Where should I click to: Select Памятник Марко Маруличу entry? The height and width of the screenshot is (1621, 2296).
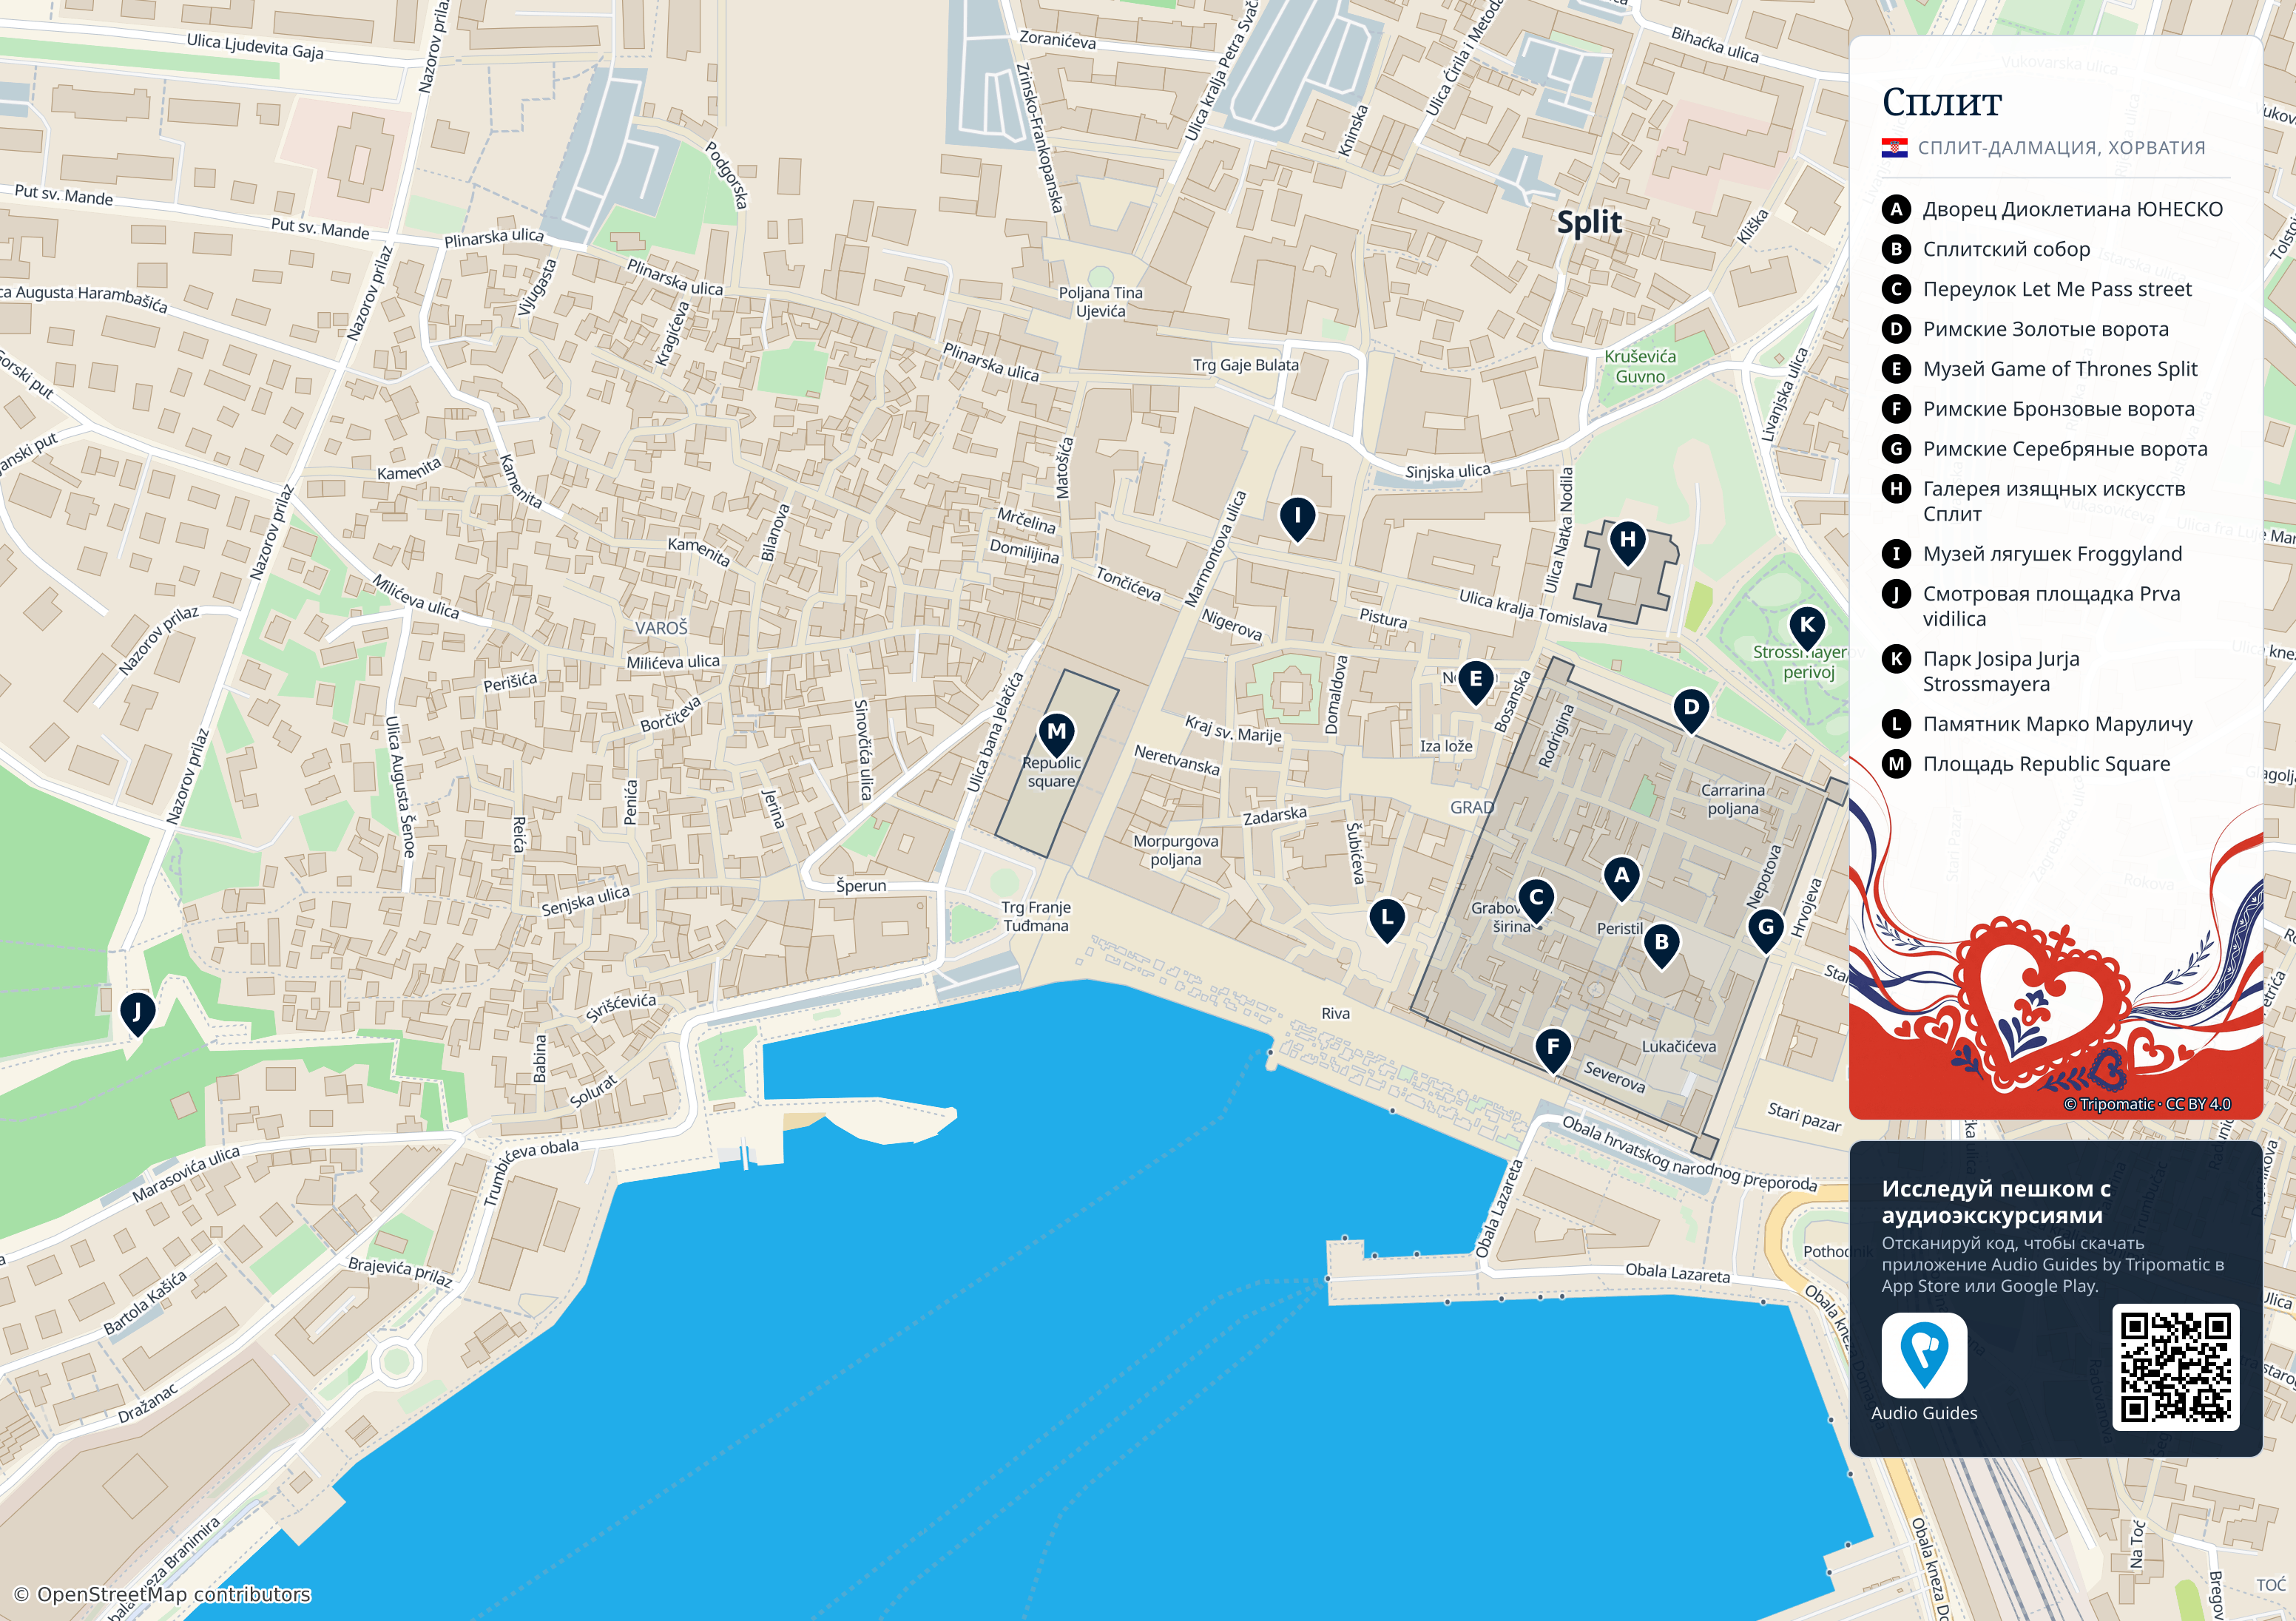(x=2057, y=724)
